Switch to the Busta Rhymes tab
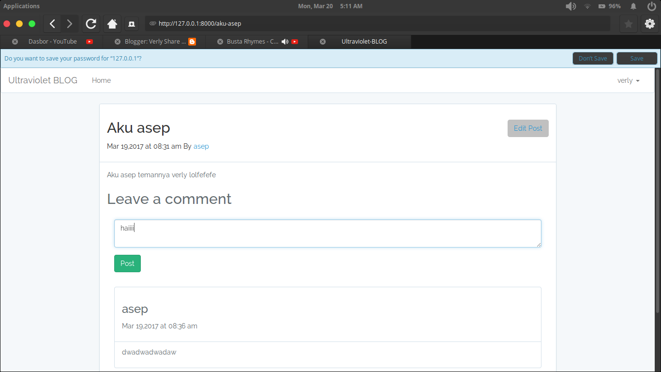 [x=257, y=42]
